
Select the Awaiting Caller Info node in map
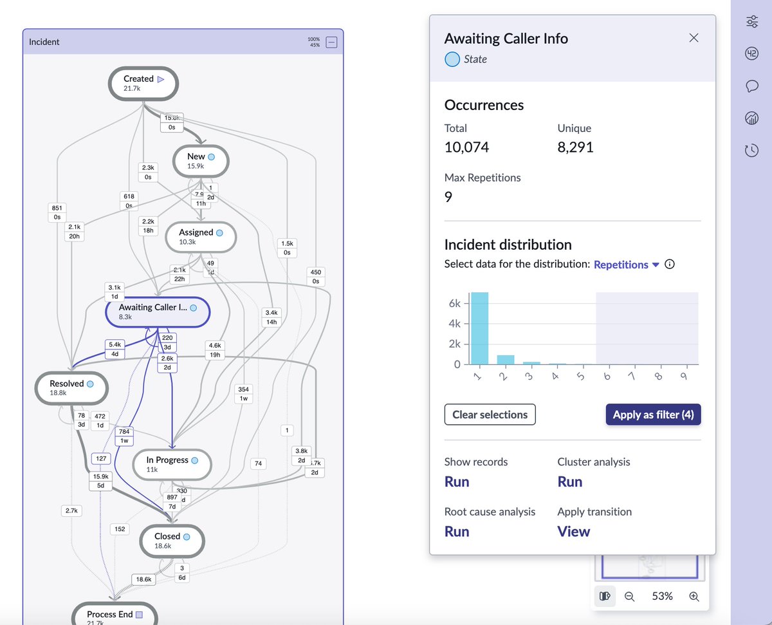(x=158, y=312)
